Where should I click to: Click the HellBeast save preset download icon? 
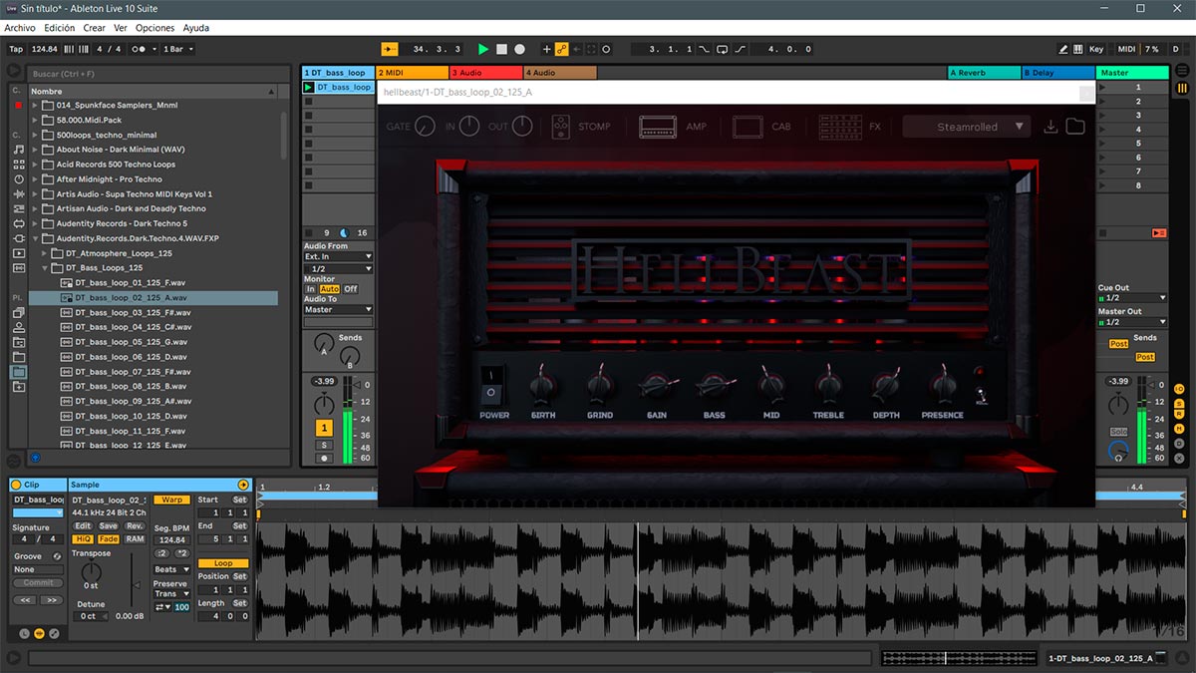pos(1050,127)
